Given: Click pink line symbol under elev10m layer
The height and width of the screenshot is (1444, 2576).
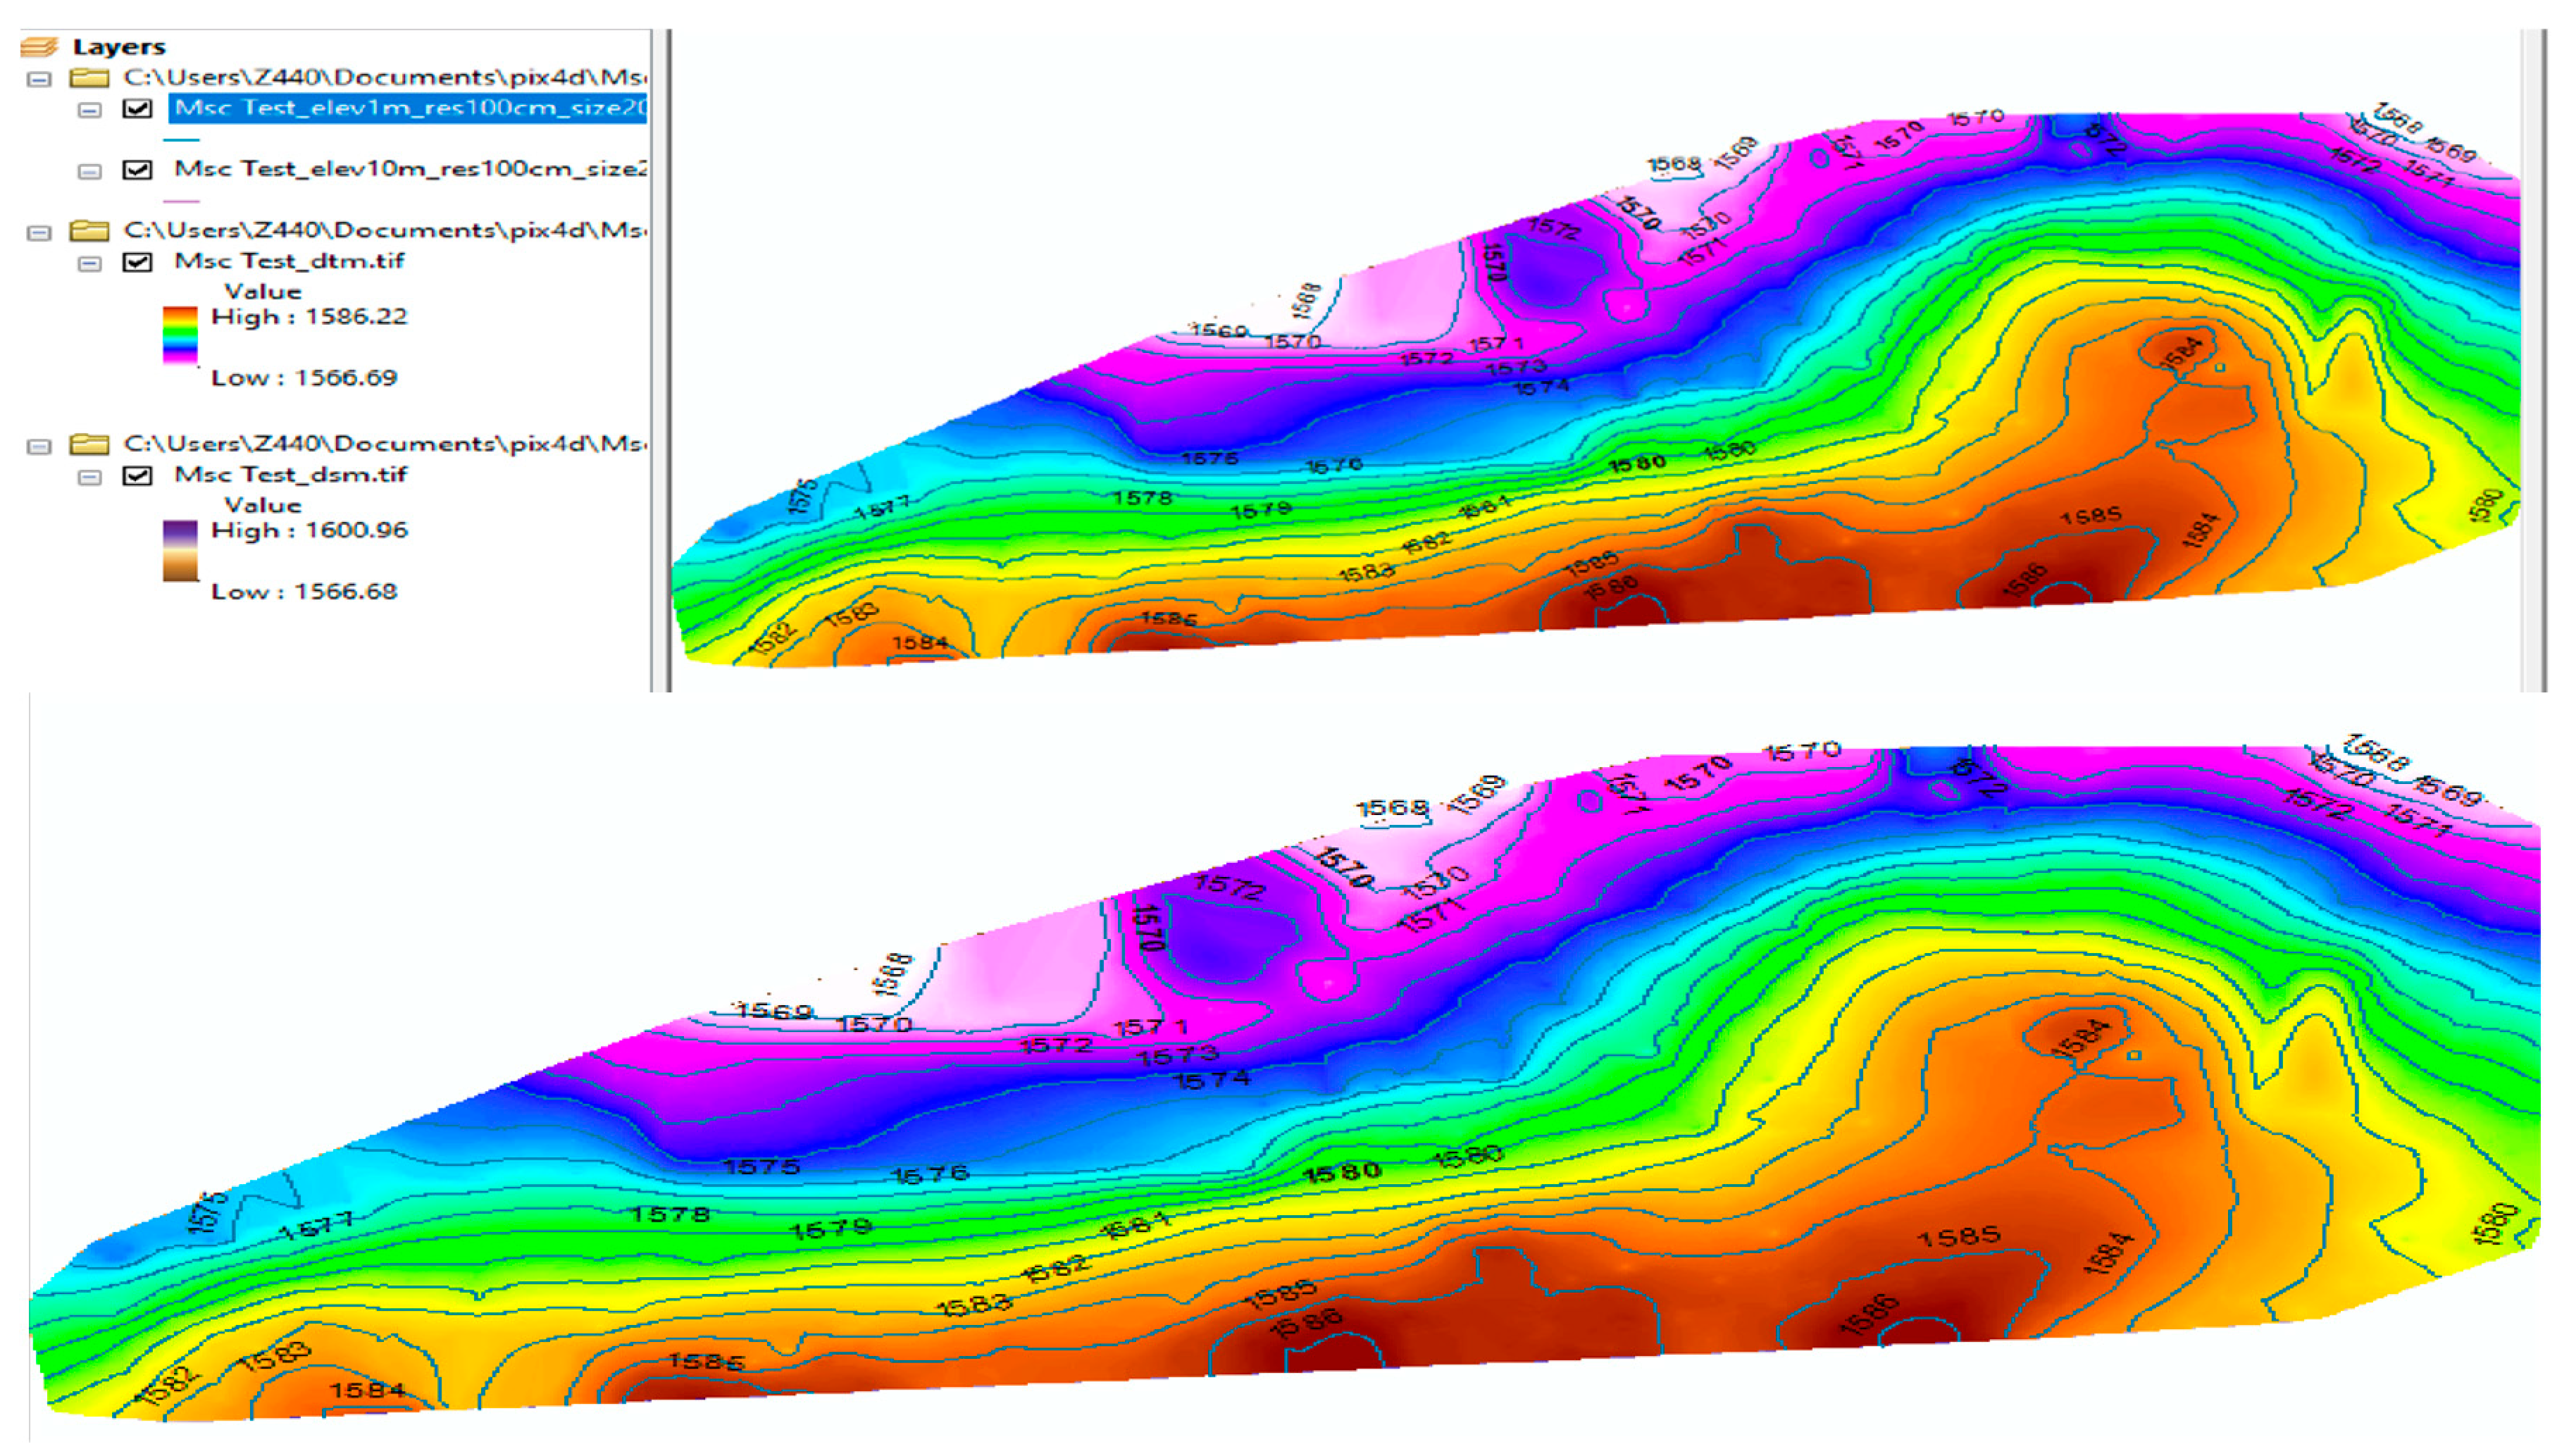Looking at the screenshot, I should (181, 201).
